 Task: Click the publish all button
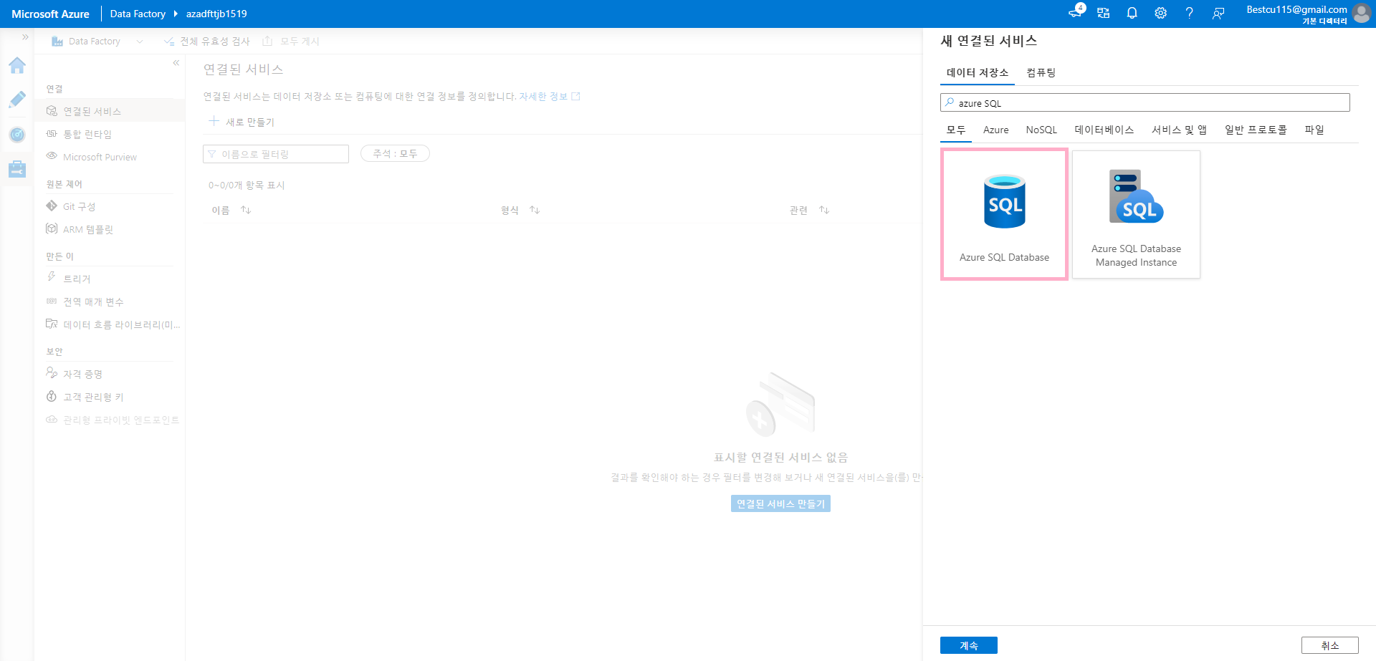click(291, 42)
